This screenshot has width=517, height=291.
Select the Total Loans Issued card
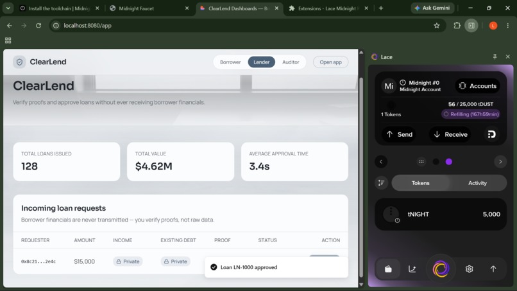point(67,161)
